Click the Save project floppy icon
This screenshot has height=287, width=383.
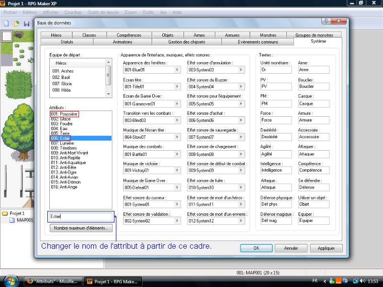(x=26, y=23)
